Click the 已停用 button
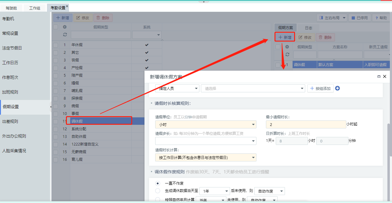This screenshot has width=392, height=203. (359, 18)
